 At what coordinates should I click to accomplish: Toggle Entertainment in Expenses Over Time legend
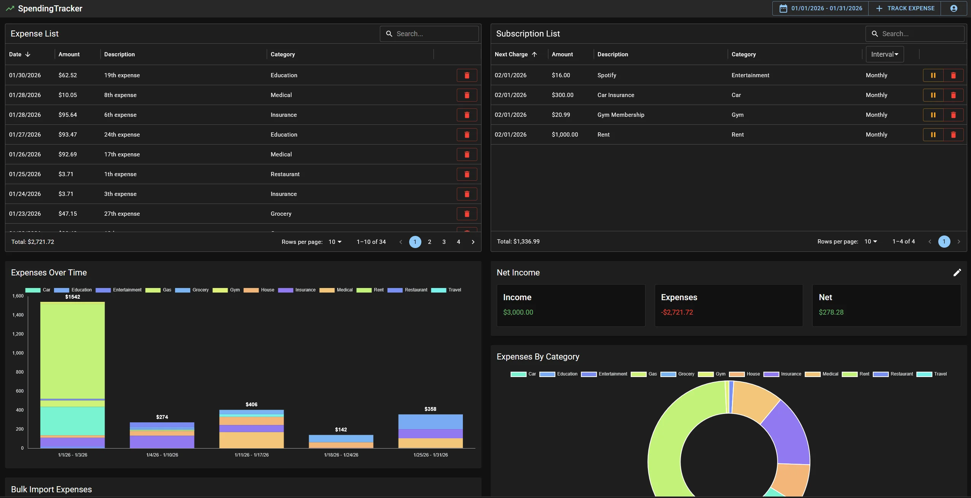[x=119, y=290]
